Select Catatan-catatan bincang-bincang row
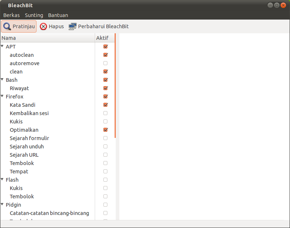 pyautogui.click(x=57, y=213)
